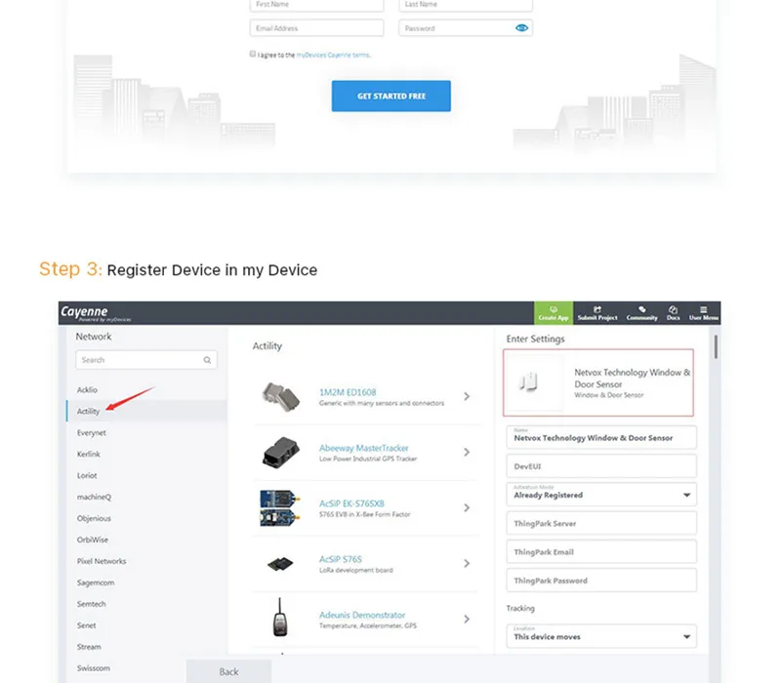Select Sagemcom network
The image size is (781, 683).
(x=96, y=583)
